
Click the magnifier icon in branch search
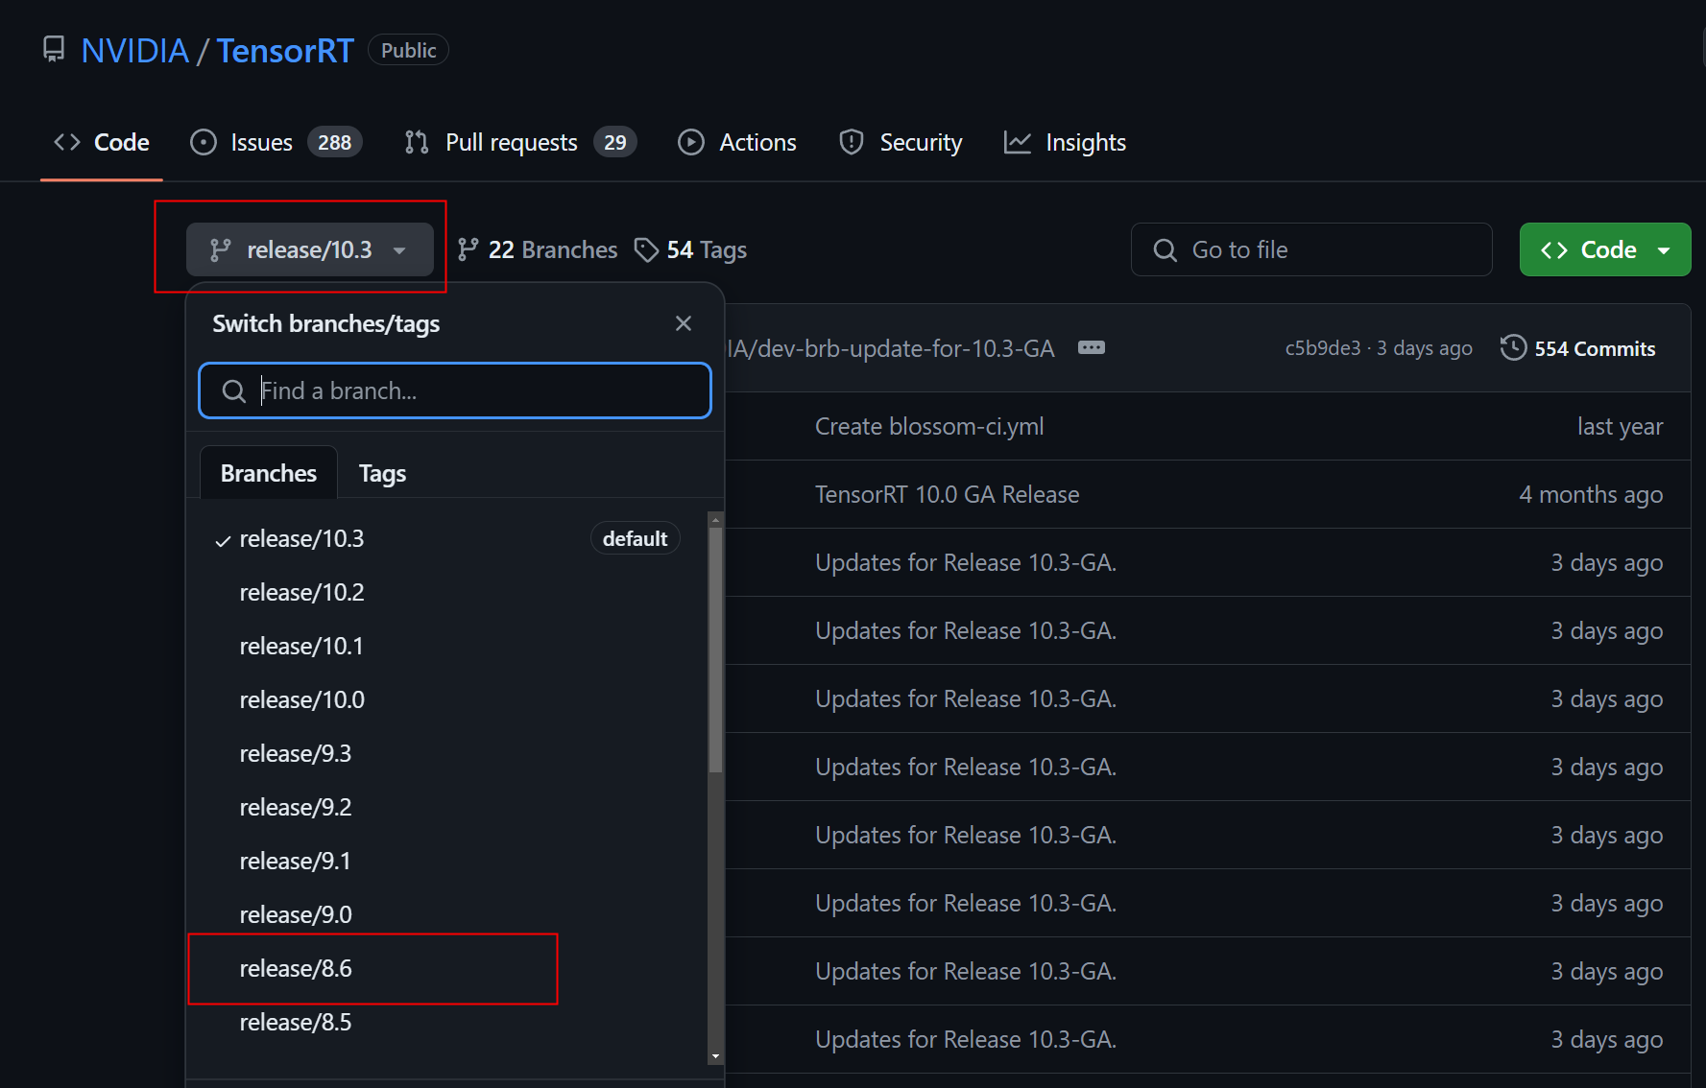(233, 390)
